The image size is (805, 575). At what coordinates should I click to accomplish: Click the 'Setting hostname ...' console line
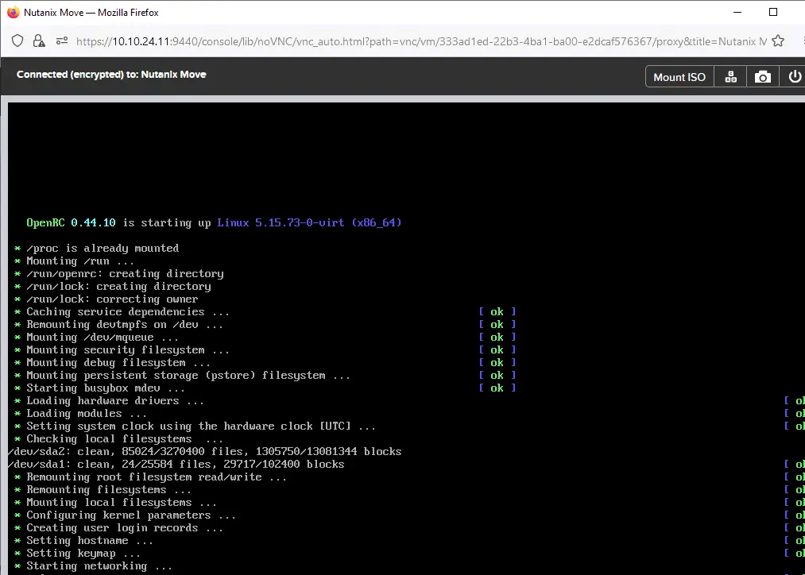pos(90,541)
